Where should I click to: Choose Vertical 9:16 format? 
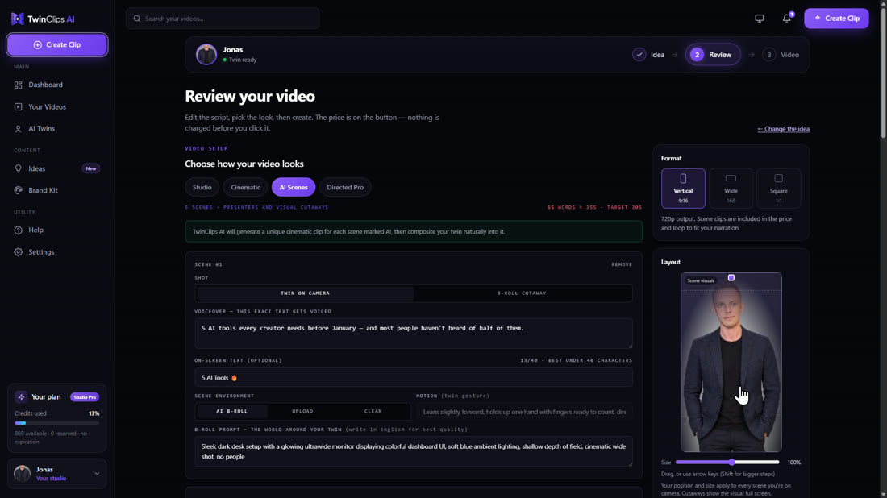point(683,189)
